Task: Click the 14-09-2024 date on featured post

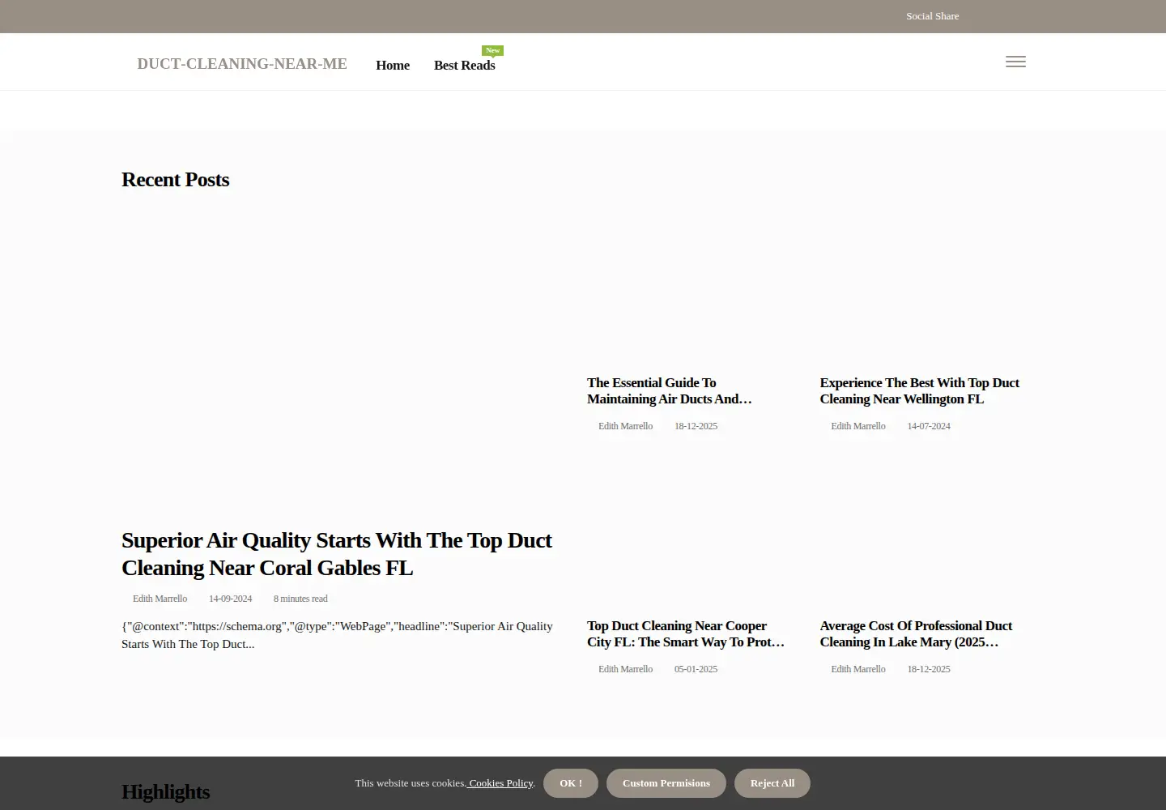Action: (230, 599)
